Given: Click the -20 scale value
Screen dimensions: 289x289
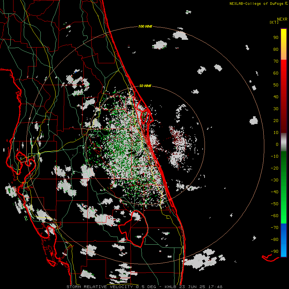Looking at the screenshot, I should click(275, 168).
